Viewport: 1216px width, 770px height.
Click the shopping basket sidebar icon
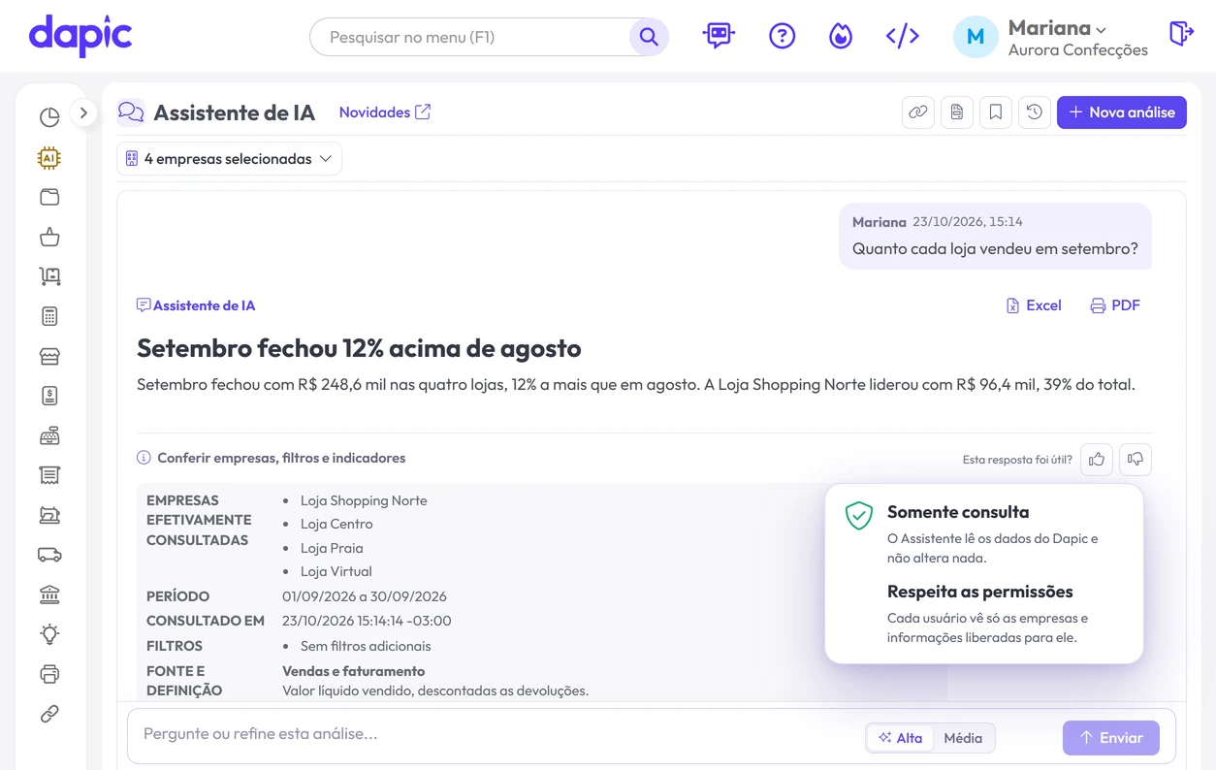click(x=49, y=237)
